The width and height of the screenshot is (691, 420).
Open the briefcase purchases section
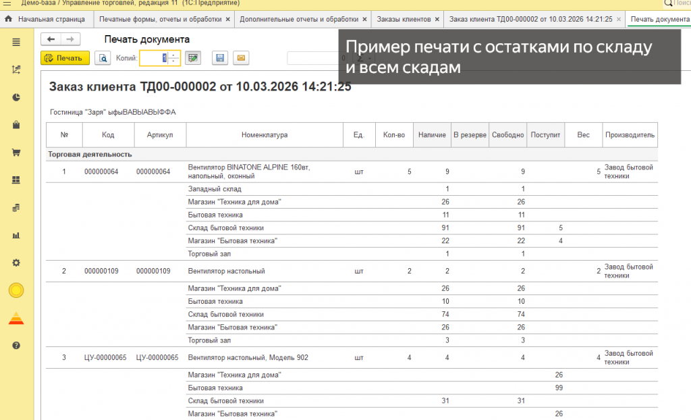click(x=16, y=125)
